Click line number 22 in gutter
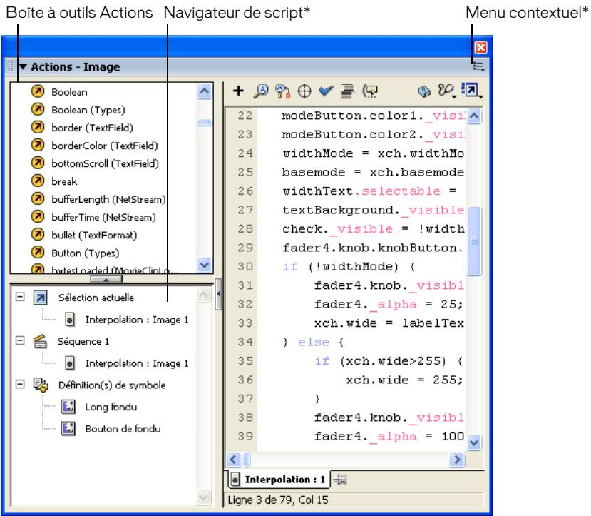Viewport: 591px width, 516px height. (245, 116)
